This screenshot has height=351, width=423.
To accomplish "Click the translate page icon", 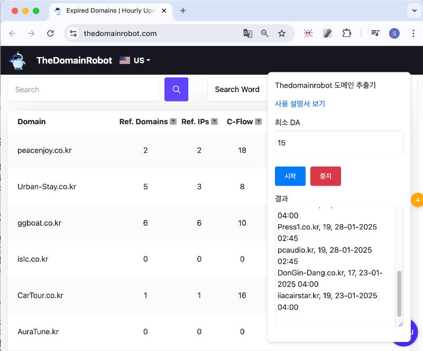I will tap(247, 33).
